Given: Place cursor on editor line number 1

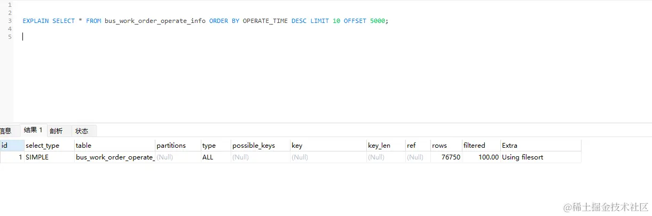Looking at the screenshot, I should (x=10, y=5).
